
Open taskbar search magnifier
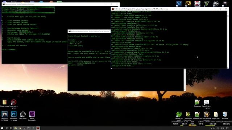pyautogui.click(x=7, y=128)
